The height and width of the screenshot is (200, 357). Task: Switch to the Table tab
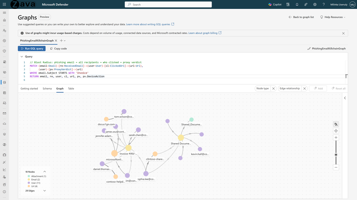(71, 89)
